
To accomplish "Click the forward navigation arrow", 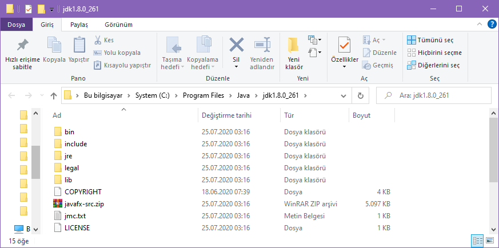I will 29,95.
